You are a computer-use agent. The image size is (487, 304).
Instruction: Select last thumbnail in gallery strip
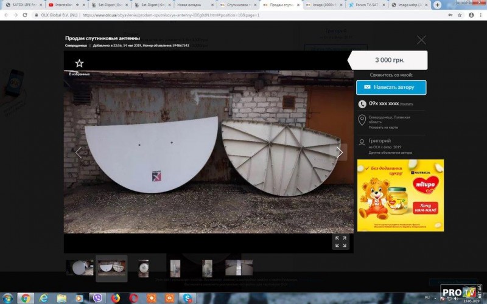[239, 268]
